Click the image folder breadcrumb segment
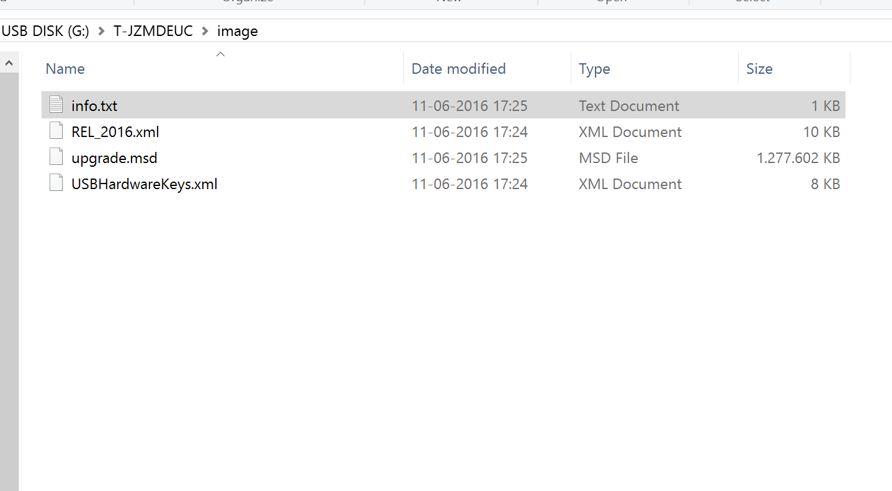The width and height of the screenshot is (892, 491). [x=237, y=31]
